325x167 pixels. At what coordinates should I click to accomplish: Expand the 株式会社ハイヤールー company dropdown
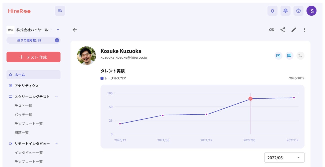click(58, 30)
